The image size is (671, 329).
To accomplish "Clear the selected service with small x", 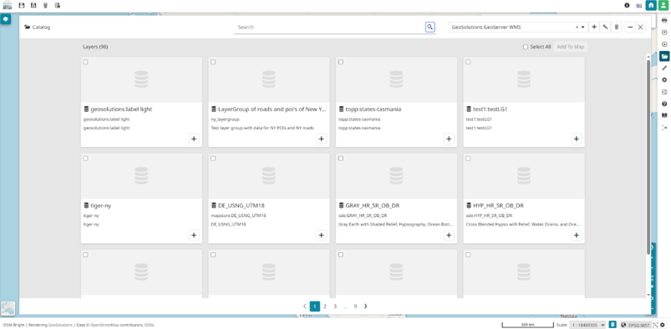I will point(577,27).
